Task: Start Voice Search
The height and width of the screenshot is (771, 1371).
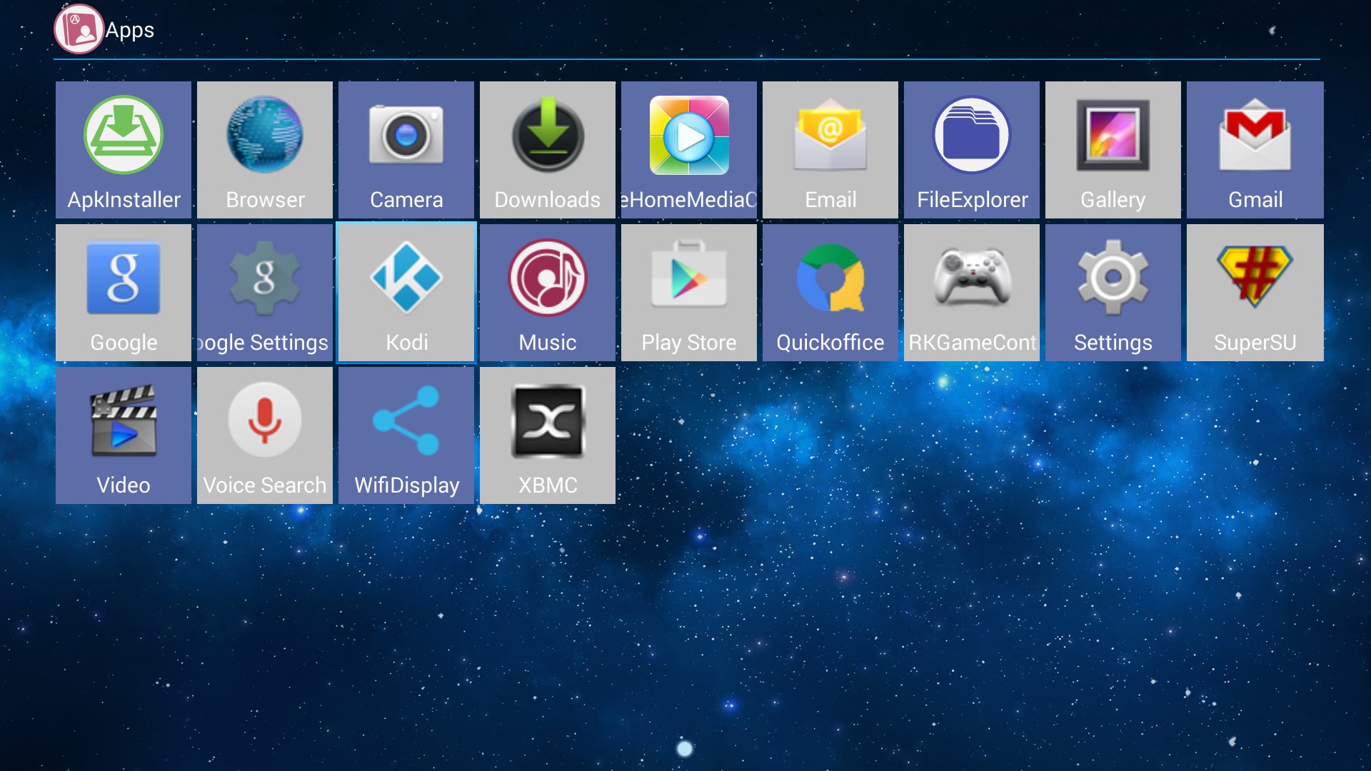Action: pos(265,435)
